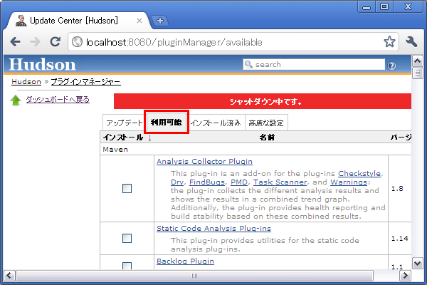Open the Checkstyle plugin link
The height and width of the screenshot is (285, 427).
(x=359, y=173)
